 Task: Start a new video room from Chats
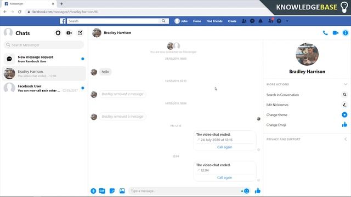(x=69, y=33)
